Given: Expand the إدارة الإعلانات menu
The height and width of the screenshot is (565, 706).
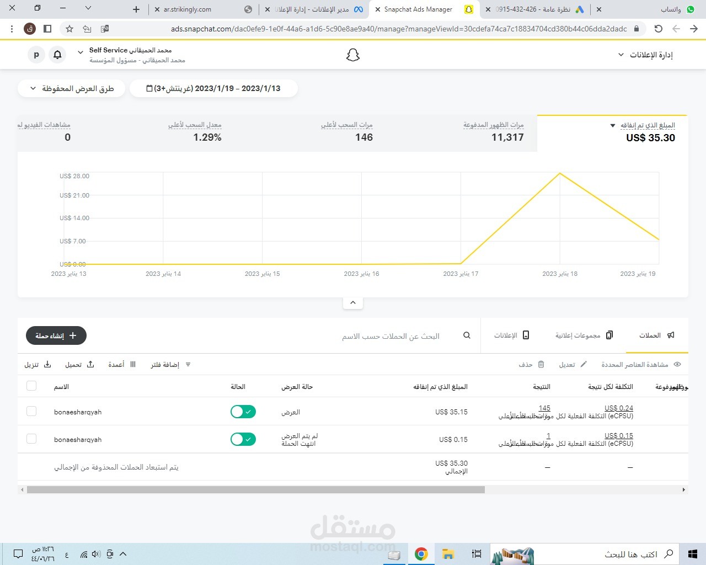Looking at the screenshot, I should (645, 55).
